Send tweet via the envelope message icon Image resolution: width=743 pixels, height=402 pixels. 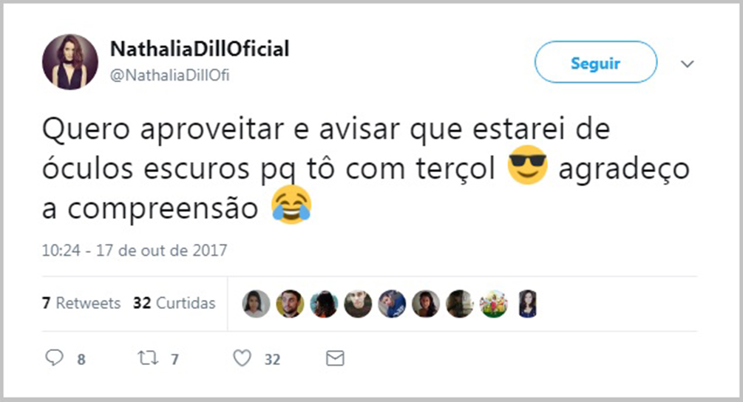pos(335,358)
